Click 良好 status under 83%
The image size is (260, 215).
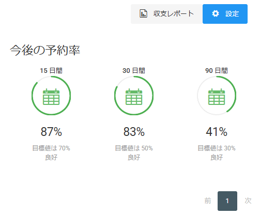click(x=134, y=158)
